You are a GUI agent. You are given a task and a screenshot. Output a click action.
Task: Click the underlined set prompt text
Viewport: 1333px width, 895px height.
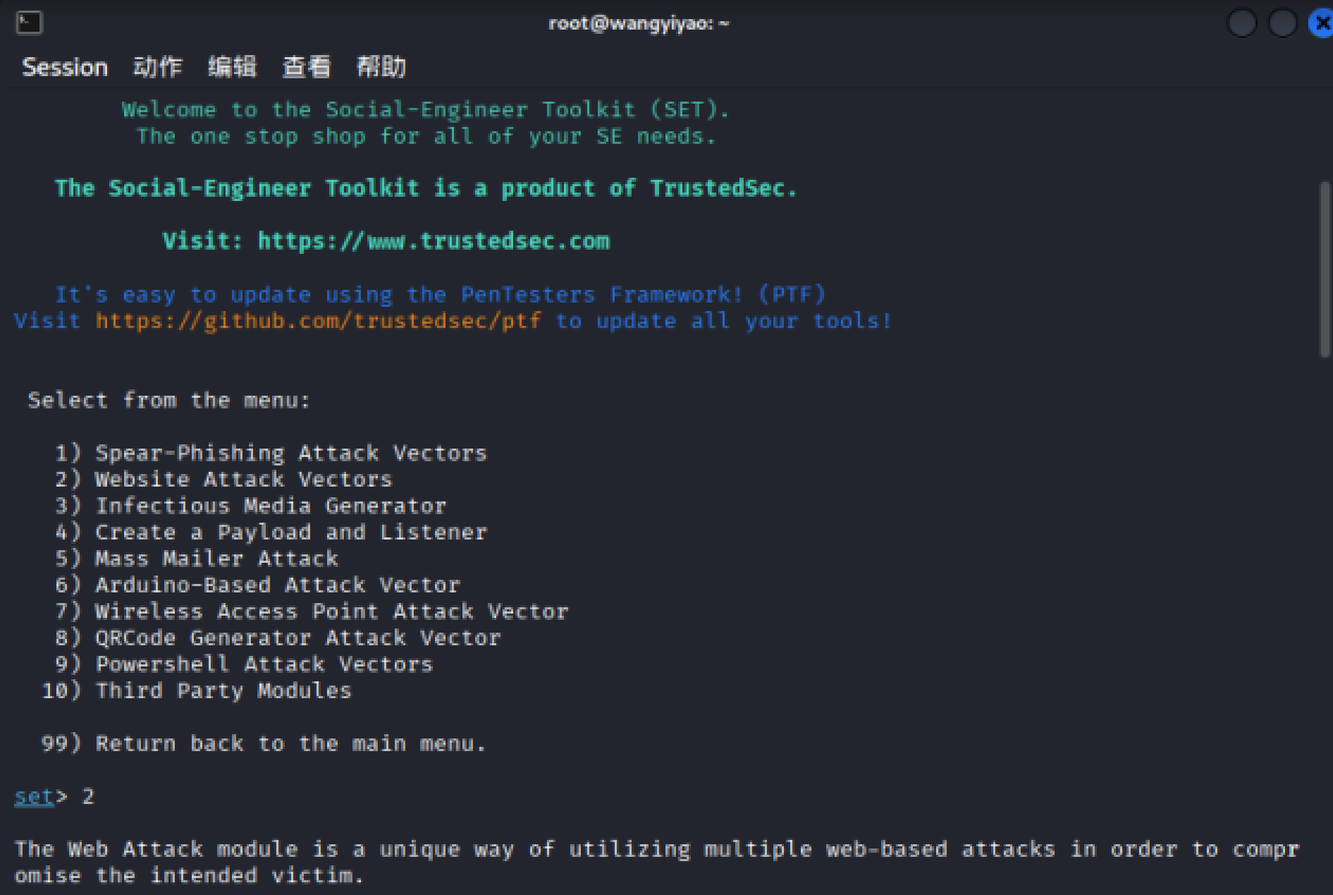point(33,796)
